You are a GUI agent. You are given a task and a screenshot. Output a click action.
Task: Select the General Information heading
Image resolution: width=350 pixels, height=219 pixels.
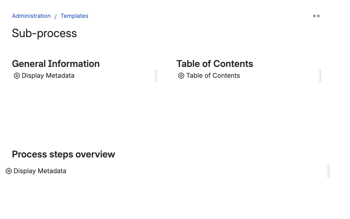pos(56,64)
